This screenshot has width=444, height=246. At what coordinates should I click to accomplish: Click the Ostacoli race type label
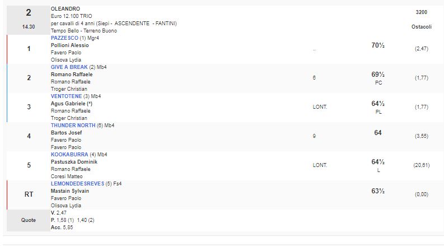click(421, 26)
